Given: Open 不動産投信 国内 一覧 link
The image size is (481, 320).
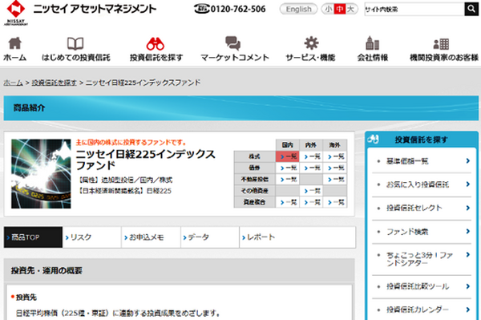Looking at the screenshot, I should [x=288, y=180].
